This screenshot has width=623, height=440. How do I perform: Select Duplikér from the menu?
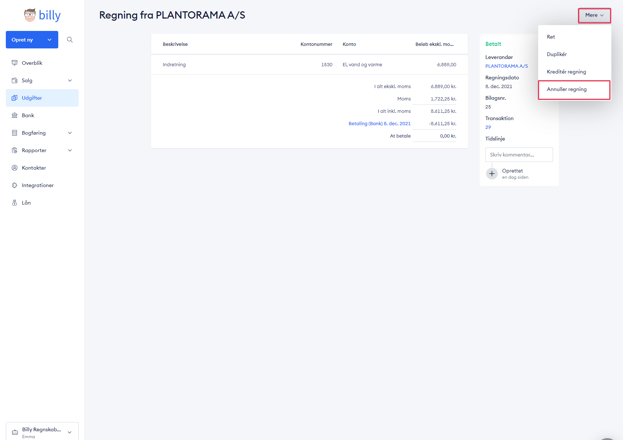click(575, 54)
